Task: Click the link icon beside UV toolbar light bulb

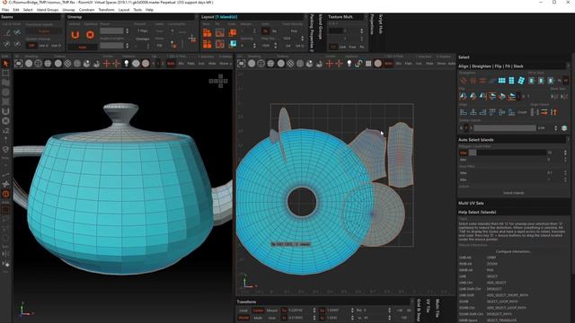Action: pos(358,64)
